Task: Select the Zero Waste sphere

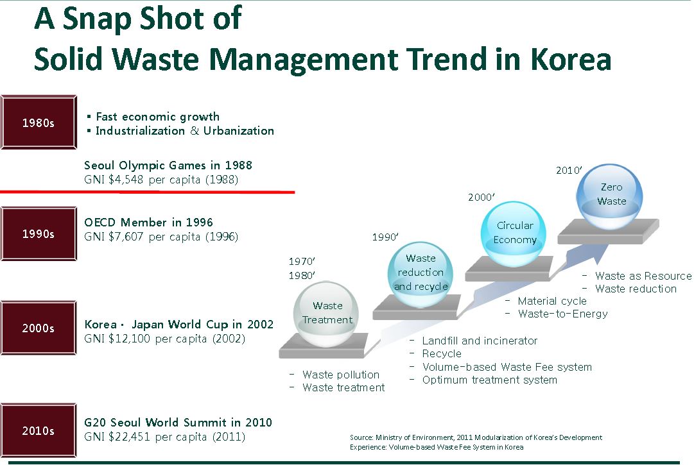Action: pyautogui.click(x=610, y=196)
